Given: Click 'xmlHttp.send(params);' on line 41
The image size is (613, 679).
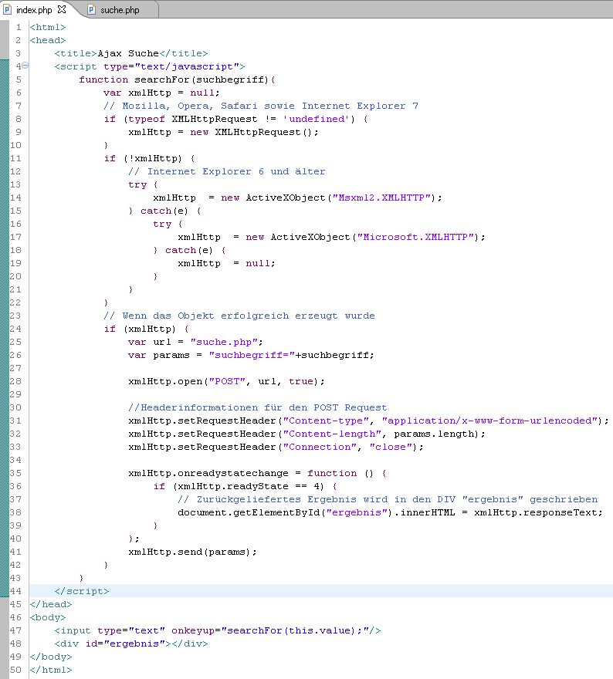Looking at the screenshot, I should (x=193, y=552).
